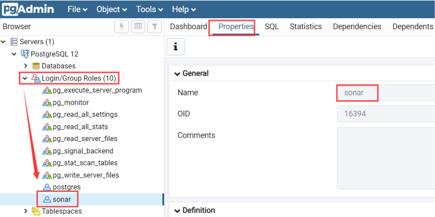Select the pg_monitor role name
This screenshot has width=435, height=217.
(x=71, y=102)
